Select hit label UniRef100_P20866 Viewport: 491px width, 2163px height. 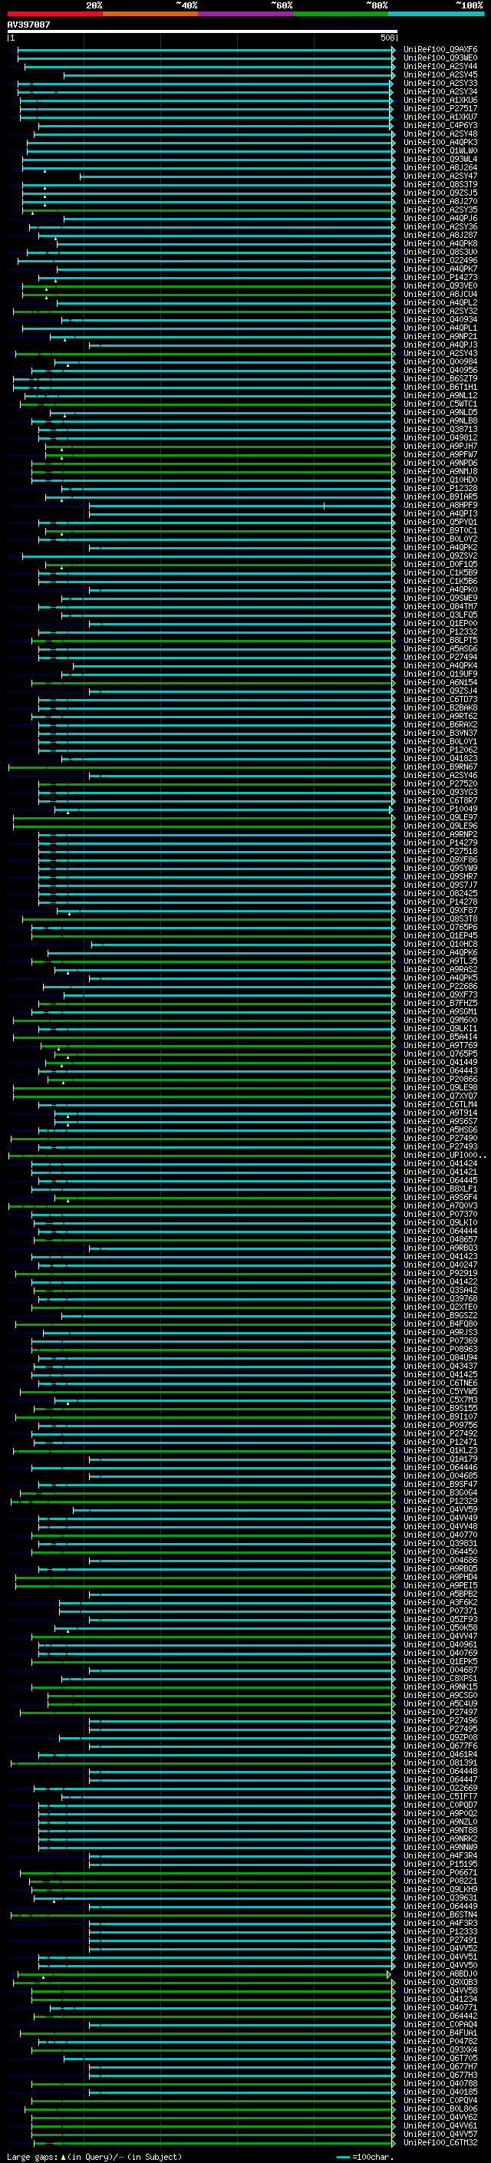pos(440,1079)
